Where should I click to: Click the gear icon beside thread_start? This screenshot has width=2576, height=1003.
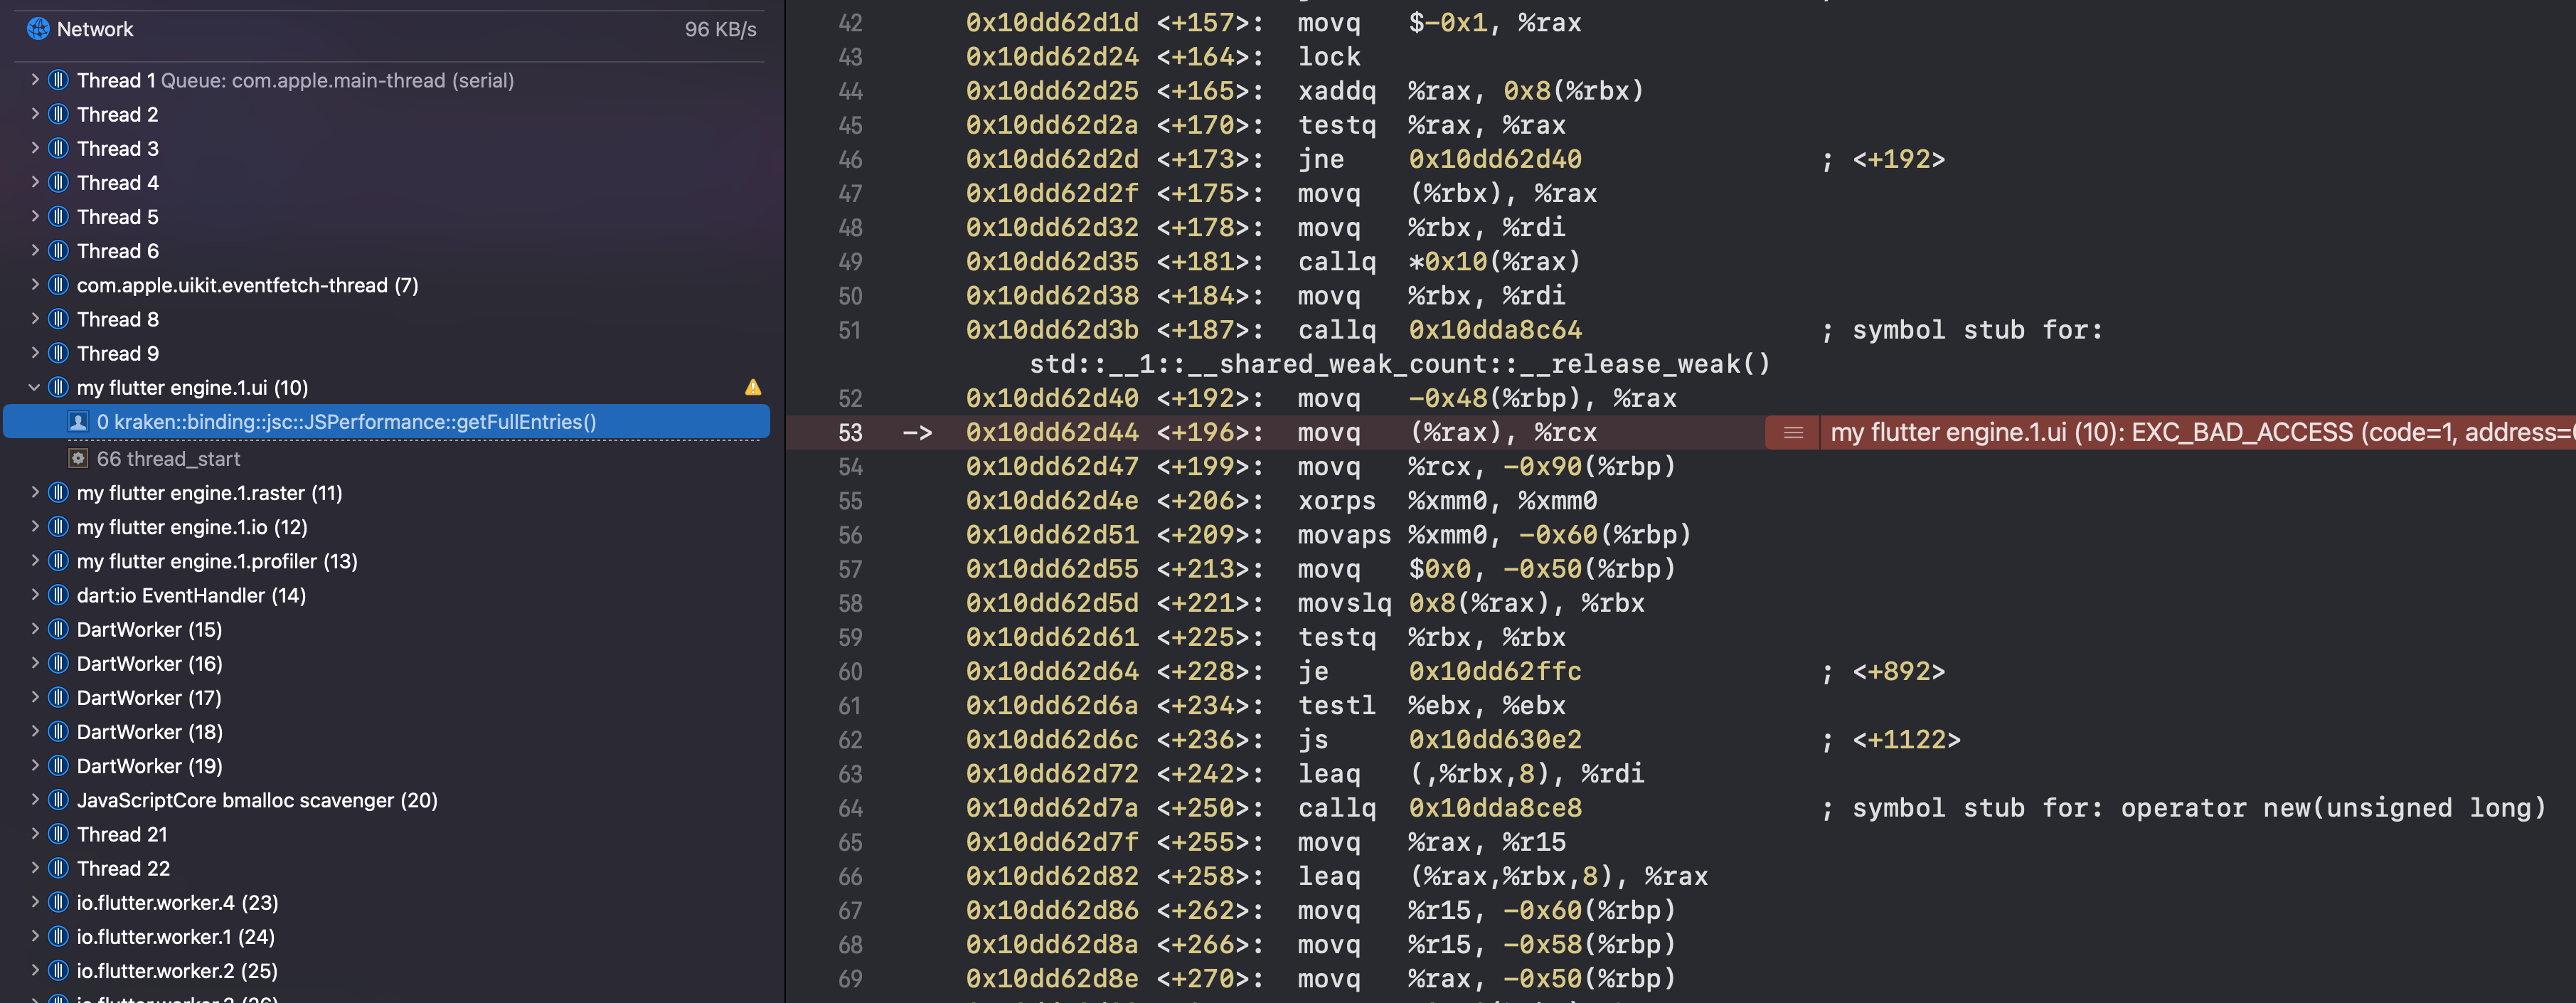[x=78, y=458]
